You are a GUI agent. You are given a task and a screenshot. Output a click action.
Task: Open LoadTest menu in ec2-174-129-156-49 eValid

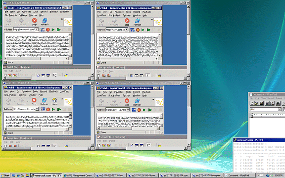pos(64,12)
